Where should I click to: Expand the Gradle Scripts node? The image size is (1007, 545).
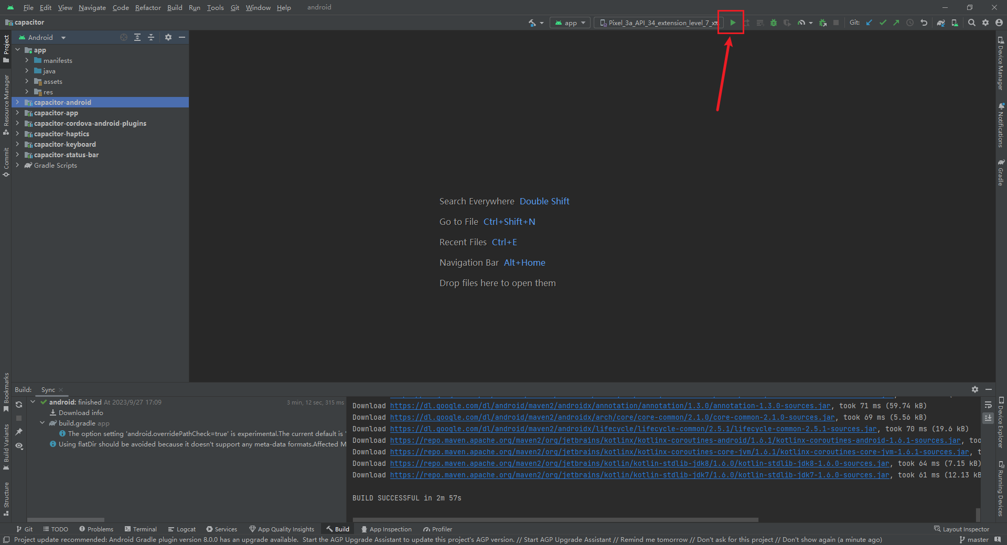(x=18, y=165)
